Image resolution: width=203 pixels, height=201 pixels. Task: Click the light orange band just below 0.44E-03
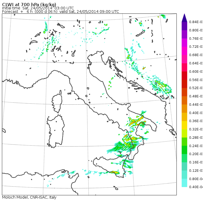(184, 109)
